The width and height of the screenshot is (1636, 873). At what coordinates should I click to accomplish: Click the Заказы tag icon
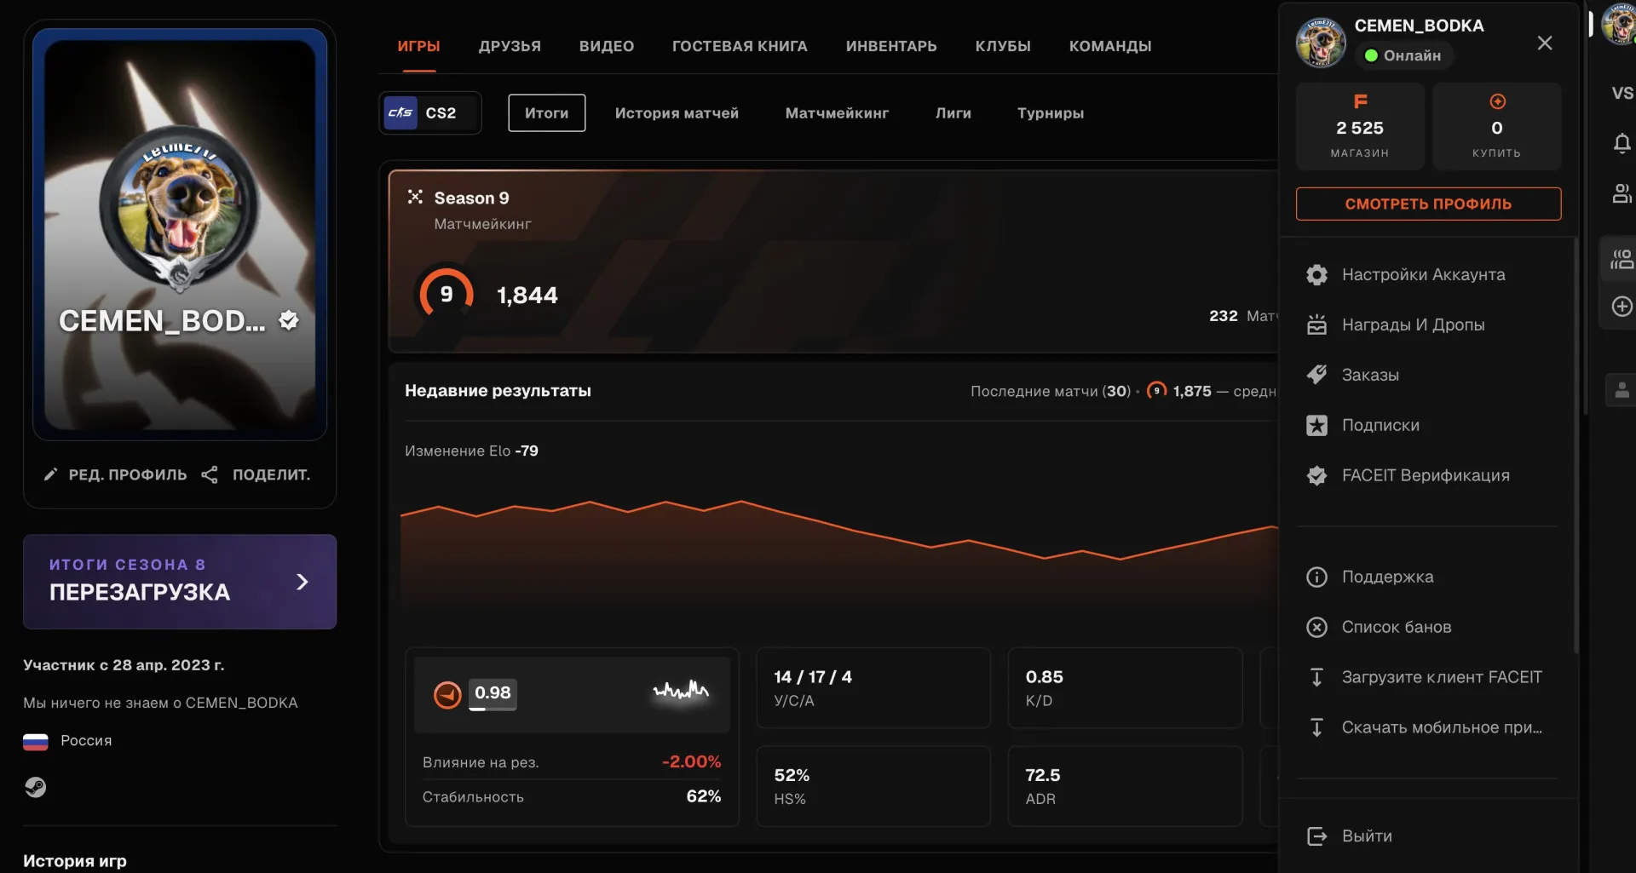1316,375
